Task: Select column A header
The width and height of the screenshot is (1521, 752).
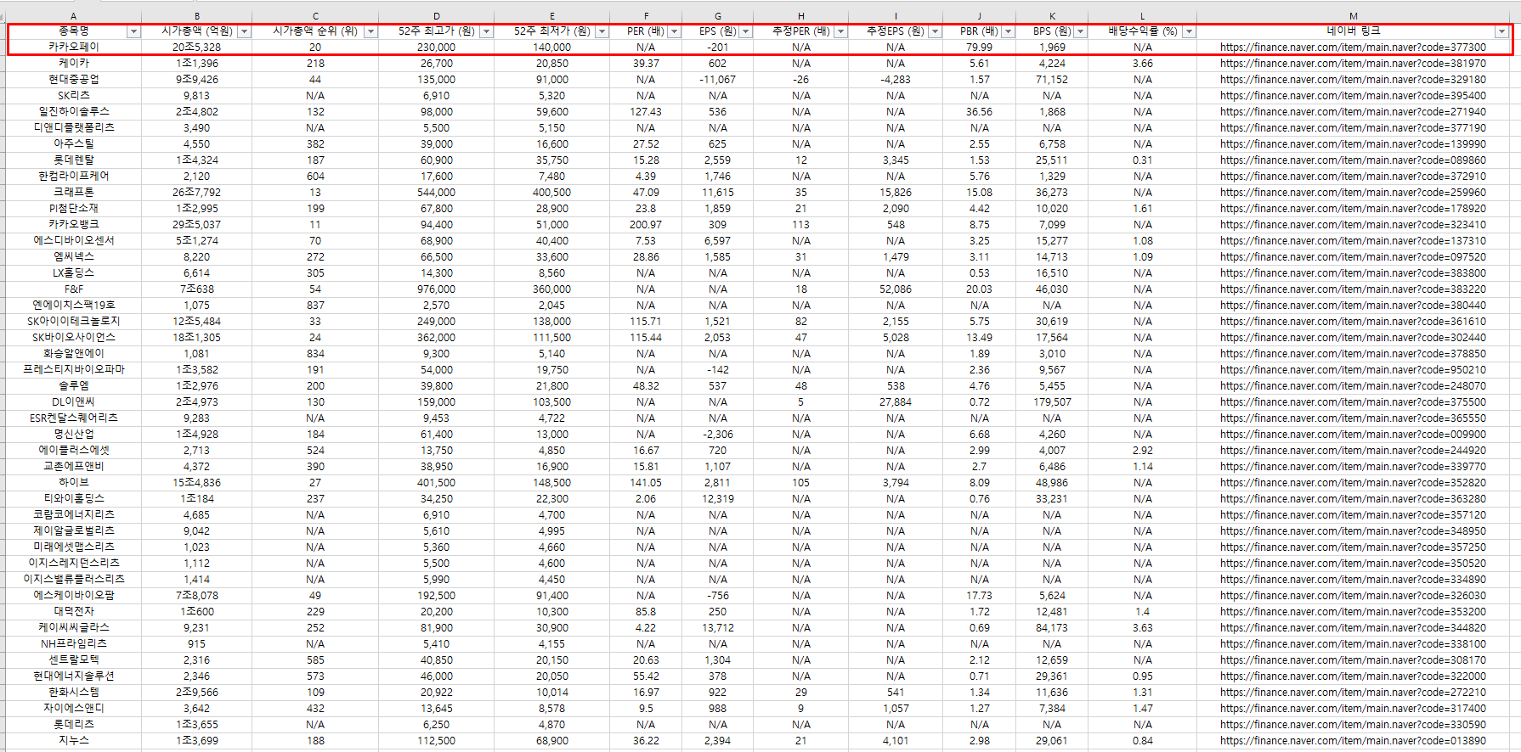Action: point(74,16)
